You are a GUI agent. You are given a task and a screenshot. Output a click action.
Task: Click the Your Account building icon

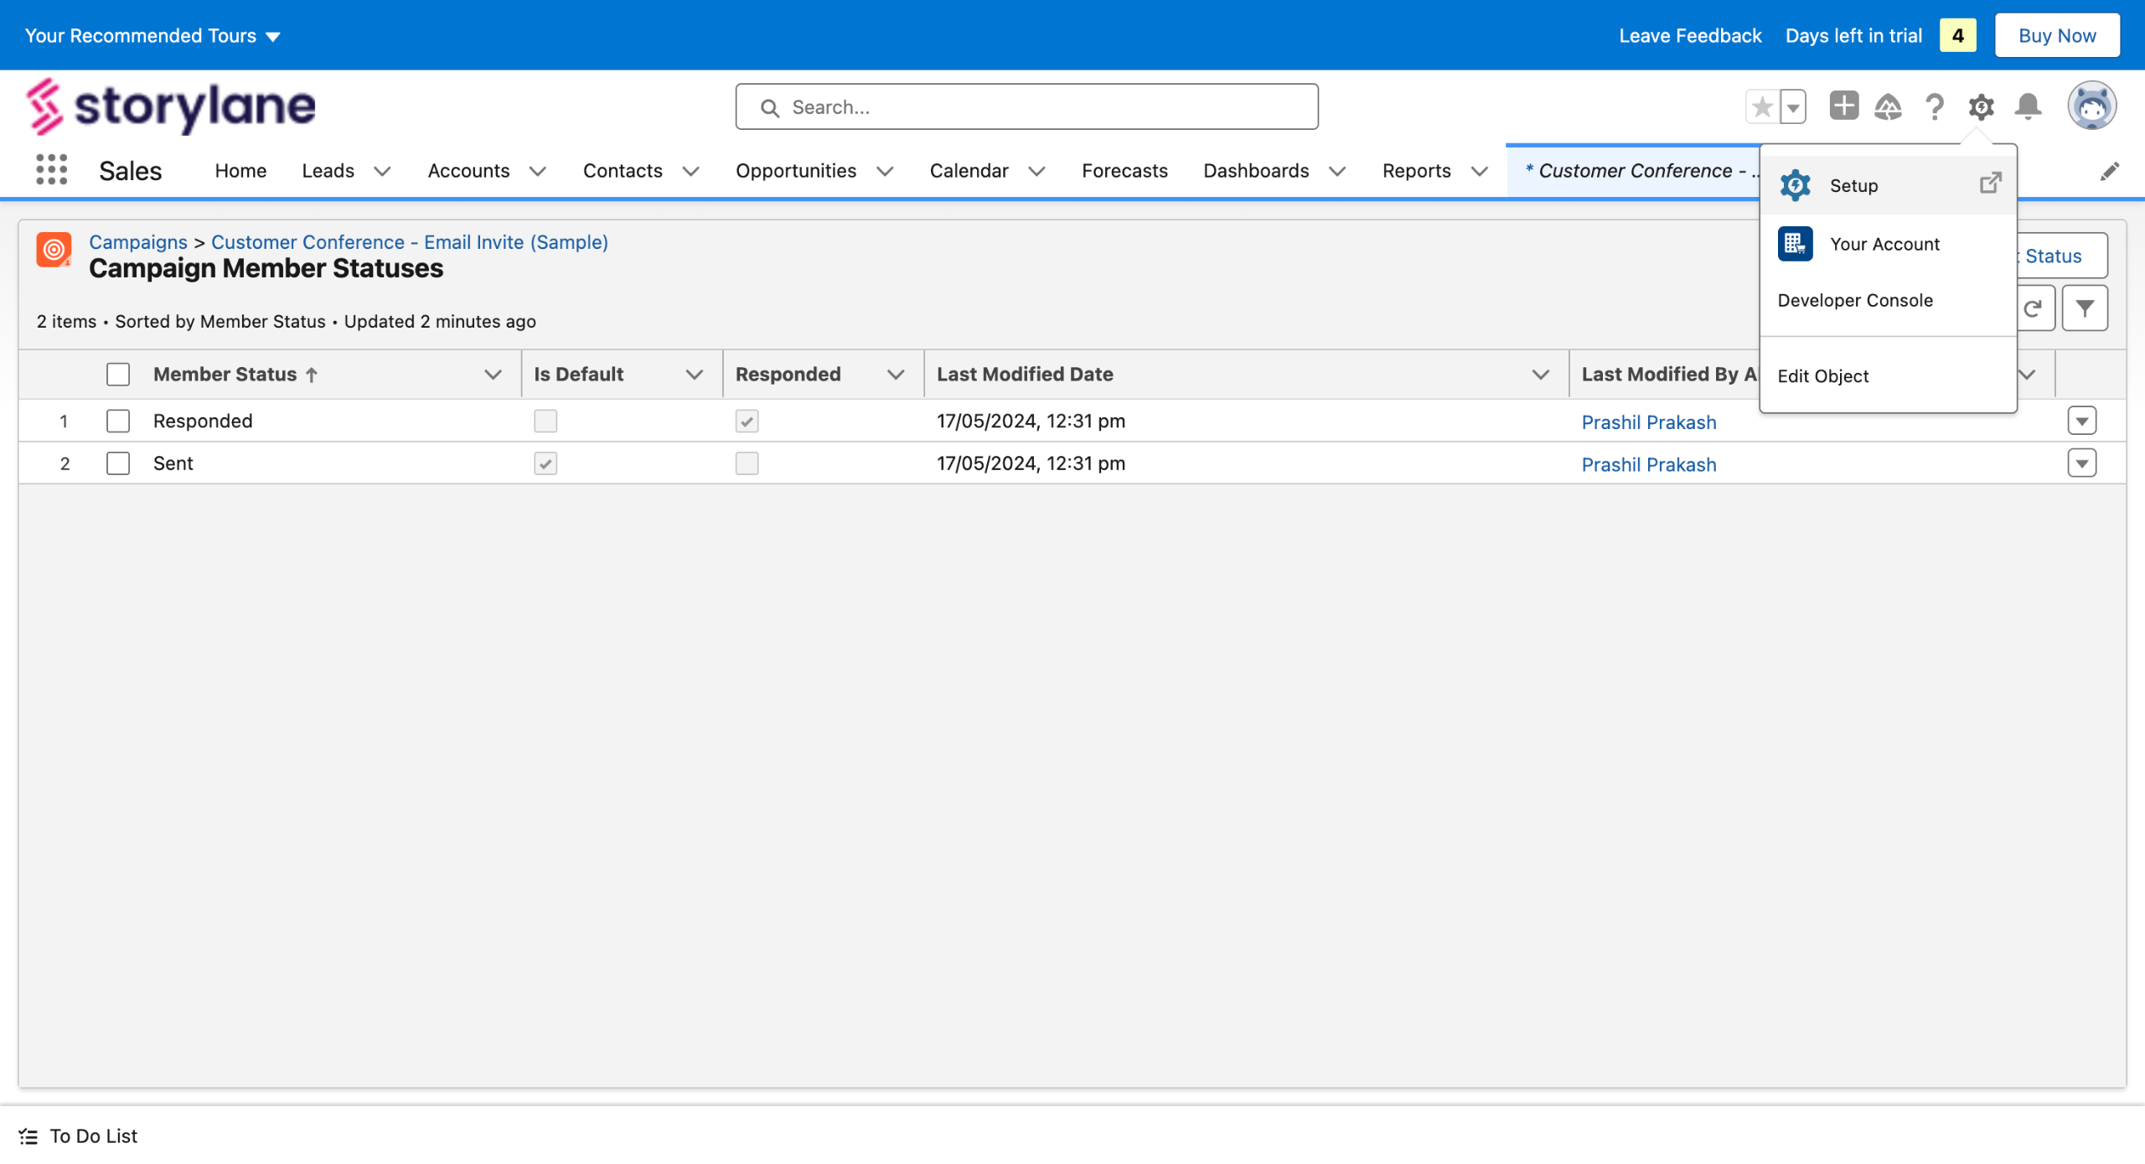[1795, 244]
